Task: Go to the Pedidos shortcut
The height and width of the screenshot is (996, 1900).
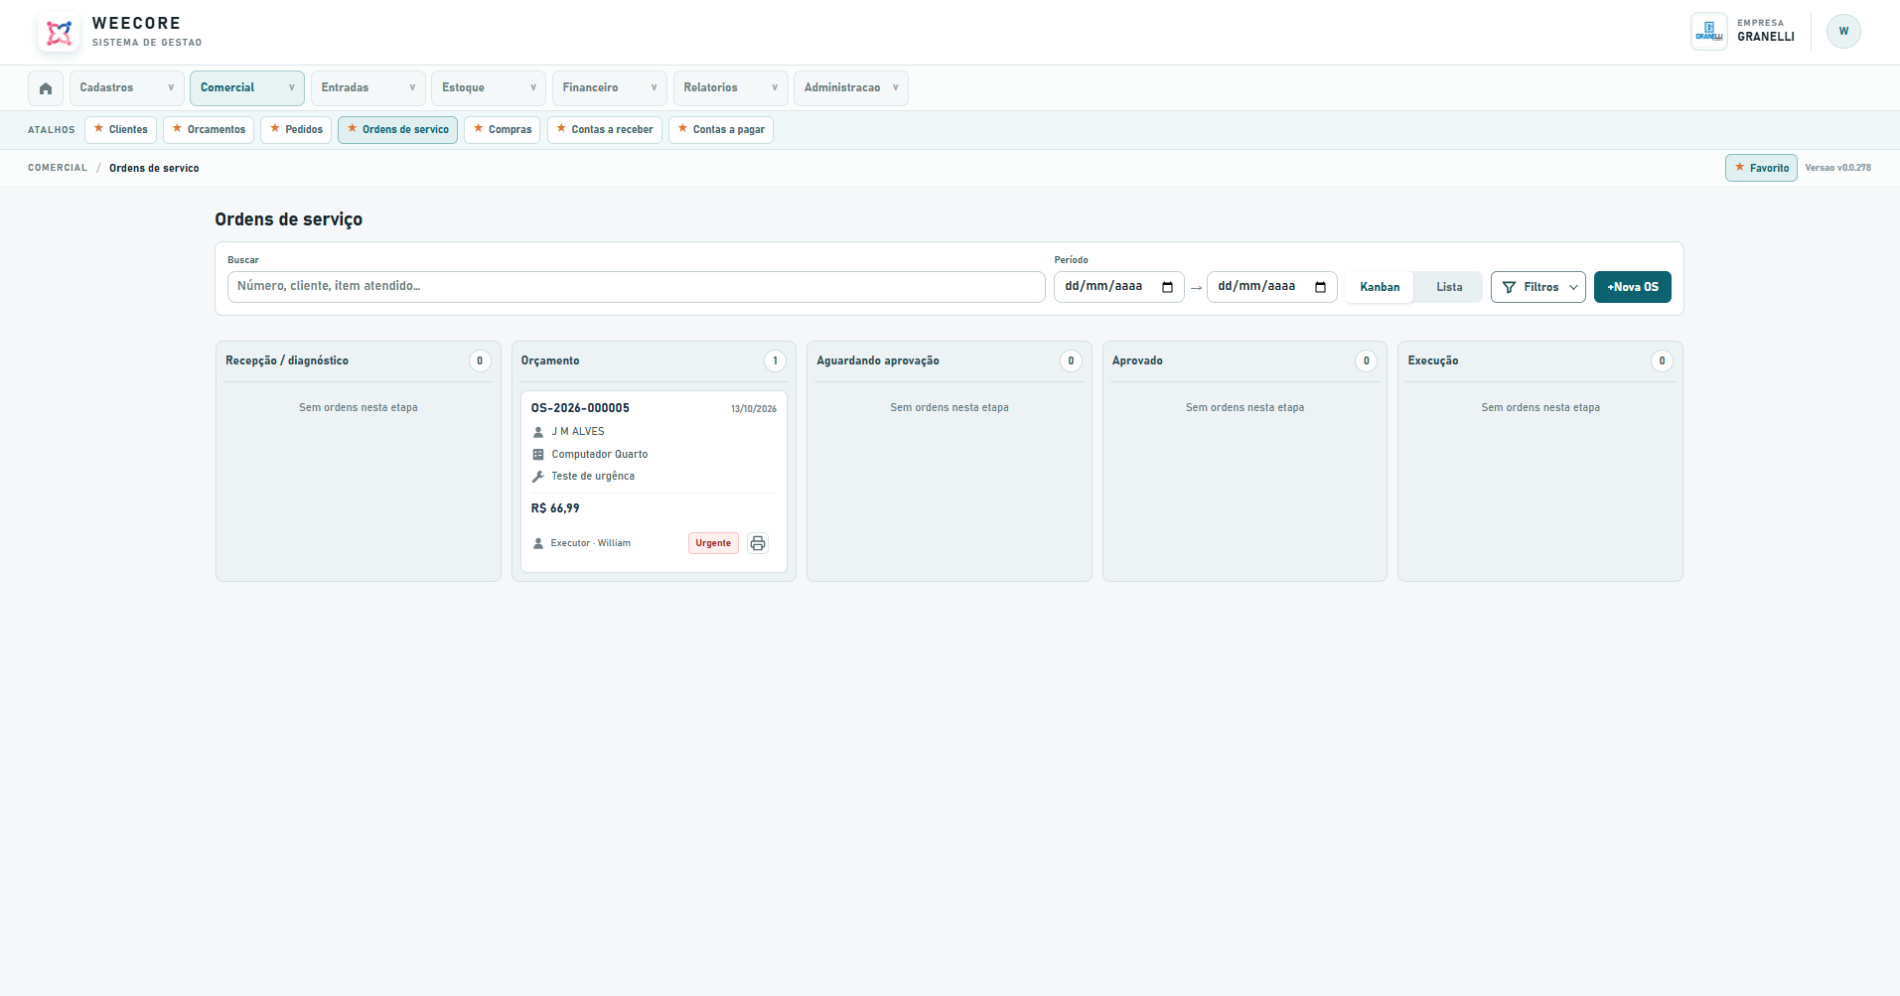Action: coord(296,130)
